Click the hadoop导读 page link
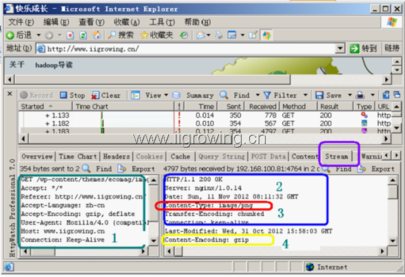405x277 pixels. pos(54,65)
